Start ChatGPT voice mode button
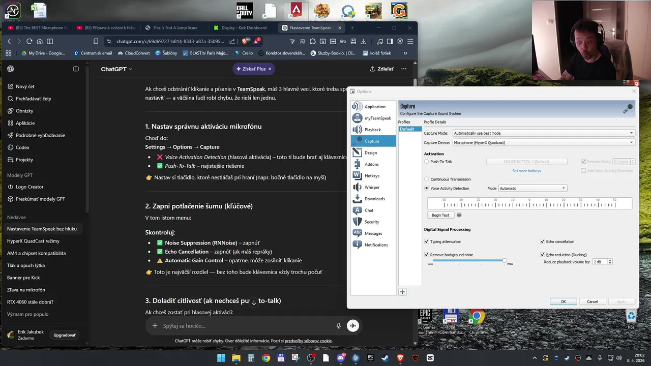 tap(353, 326)
